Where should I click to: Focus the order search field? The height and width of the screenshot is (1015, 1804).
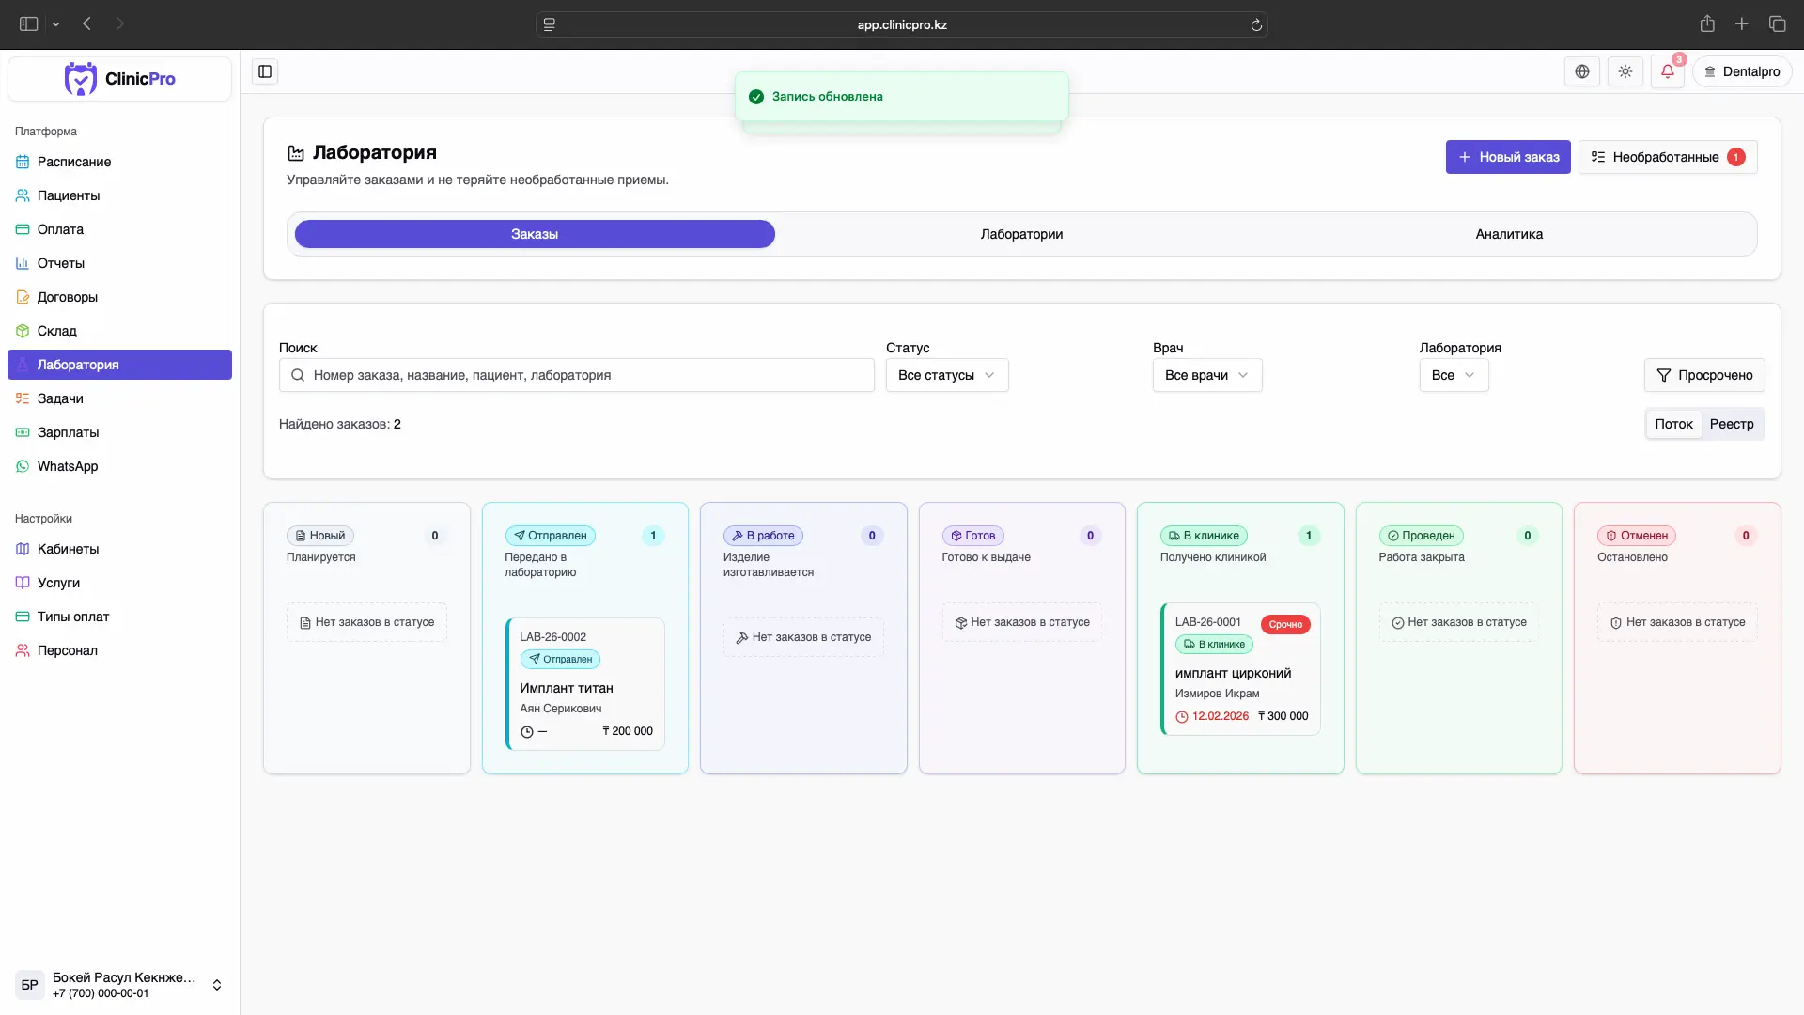(577, 375)
